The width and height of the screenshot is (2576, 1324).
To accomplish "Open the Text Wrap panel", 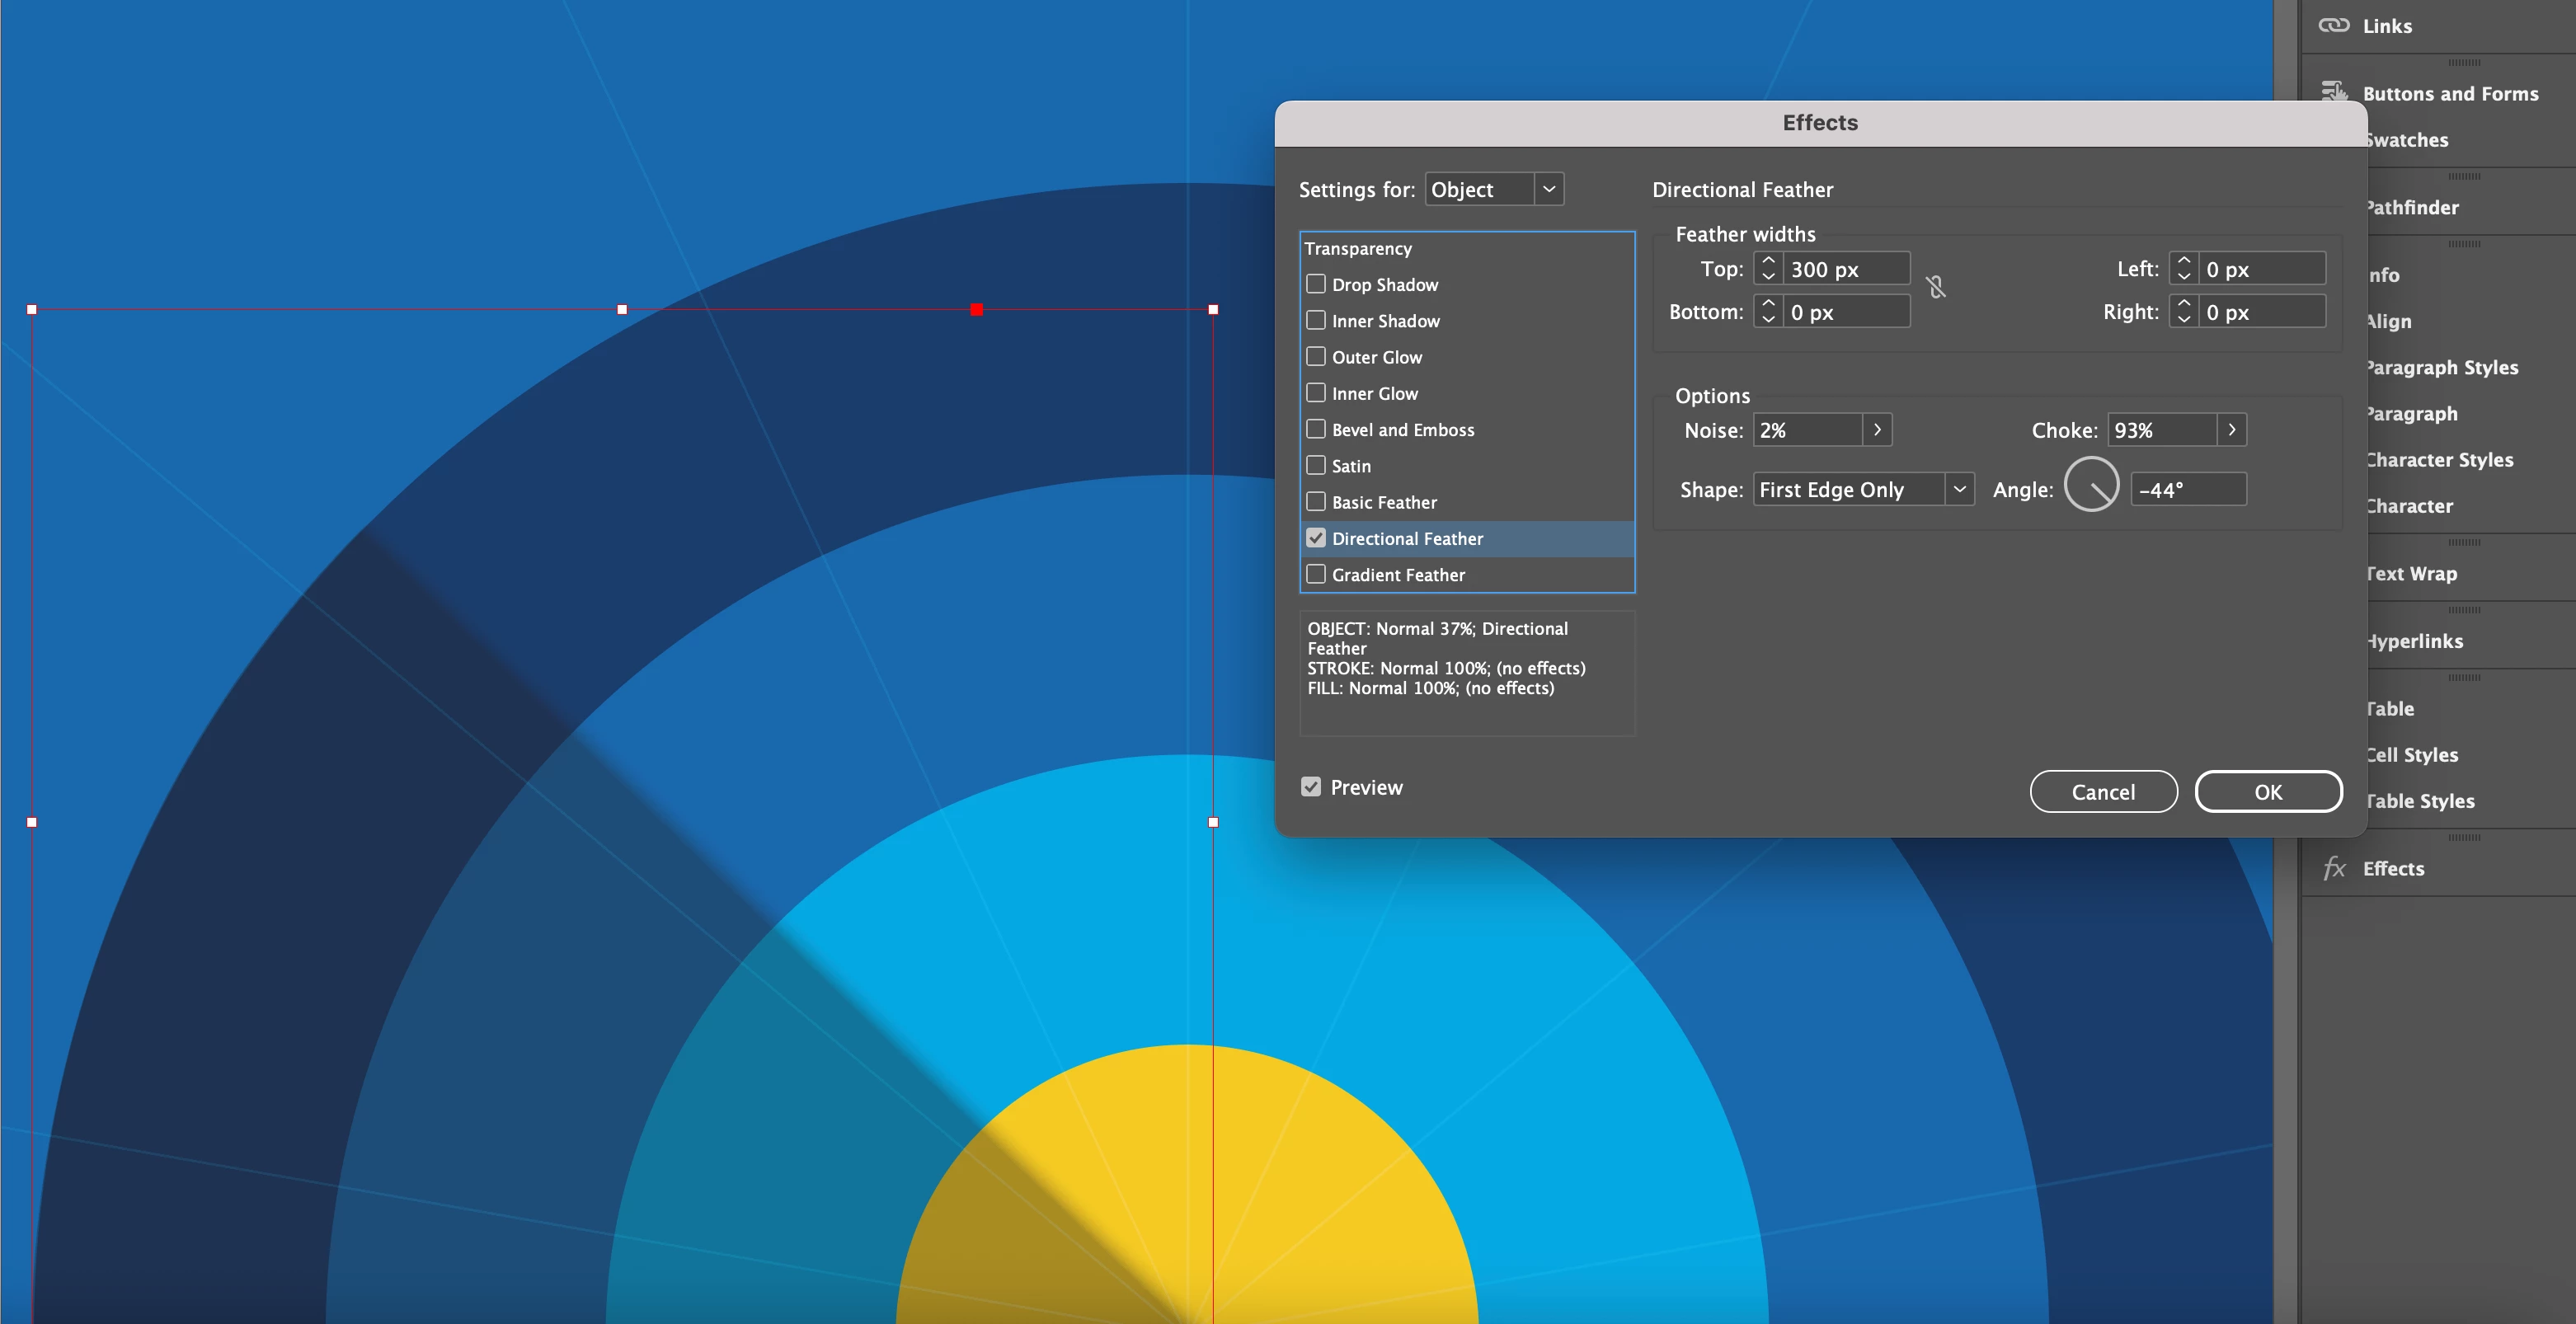I will (2411, 573).
